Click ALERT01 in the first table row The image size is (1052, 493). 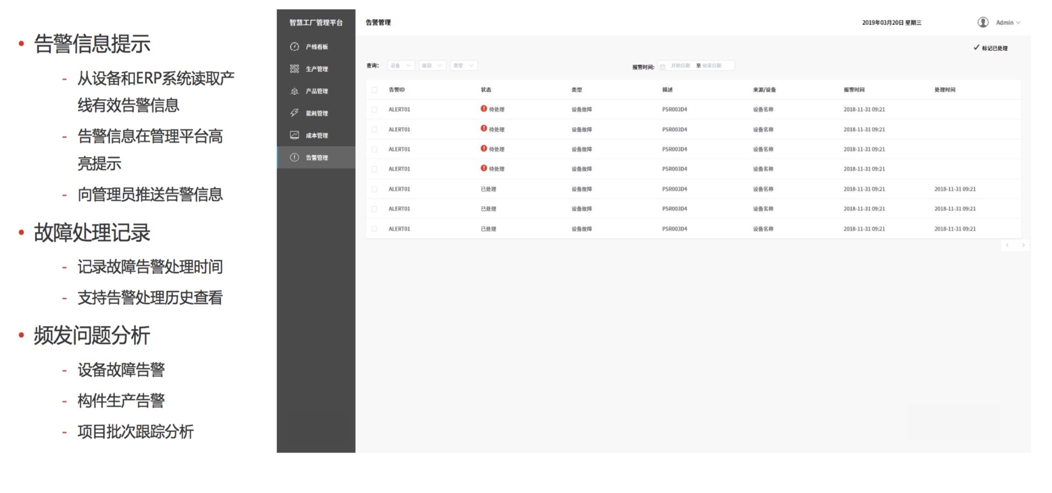click(399, 109)
